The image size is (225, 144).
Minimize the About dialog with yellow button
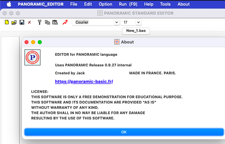(x=33, y=42)
